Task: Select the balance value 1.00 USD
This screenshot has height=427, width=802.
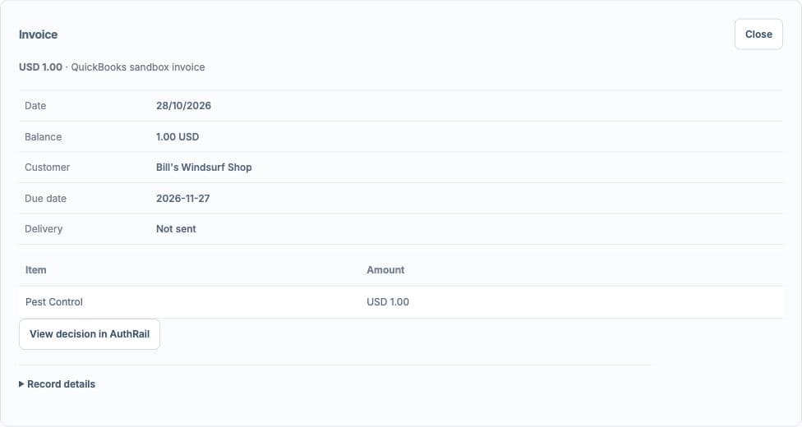Action: point(177,137)
